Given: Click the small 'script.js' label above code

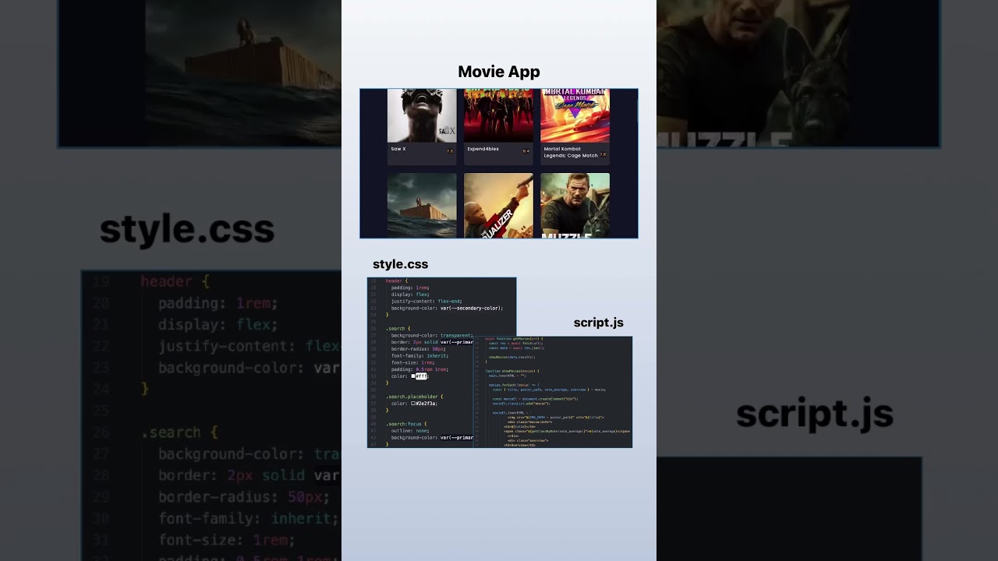Looking at the screenshot, I should coord(599,323).
